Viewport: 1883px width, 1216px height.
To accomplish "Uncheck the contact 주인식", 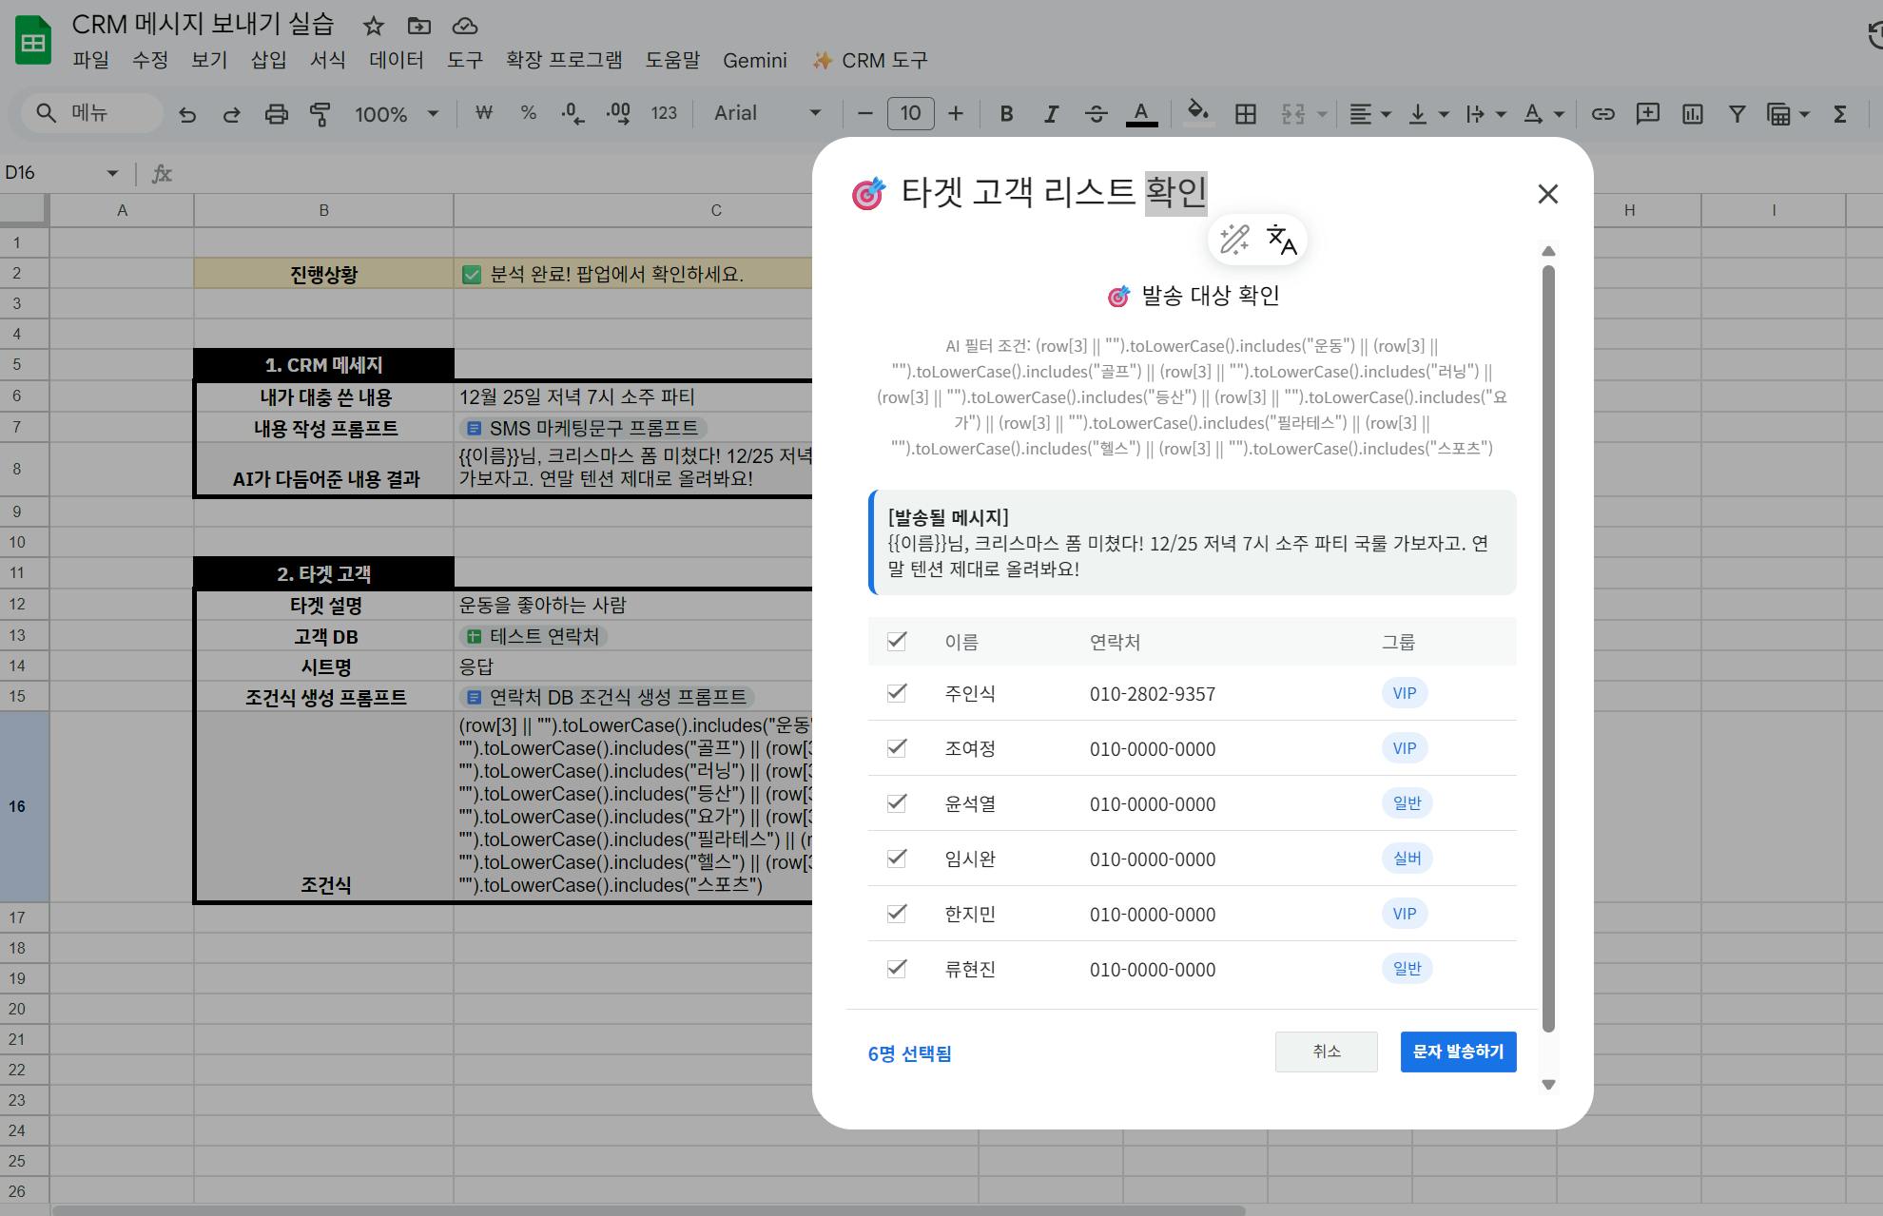I will [895, 693].
